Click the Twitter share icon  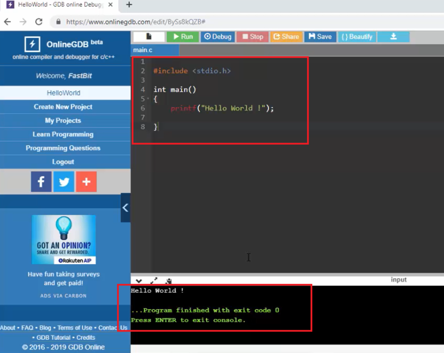tap(64, 181)
